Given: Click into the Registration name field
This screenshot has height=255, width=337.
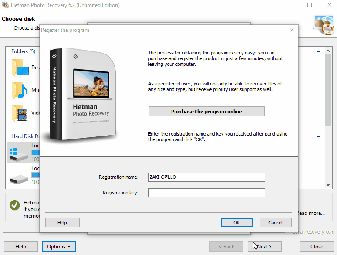Looking at the screenshot, I should 206,177.
